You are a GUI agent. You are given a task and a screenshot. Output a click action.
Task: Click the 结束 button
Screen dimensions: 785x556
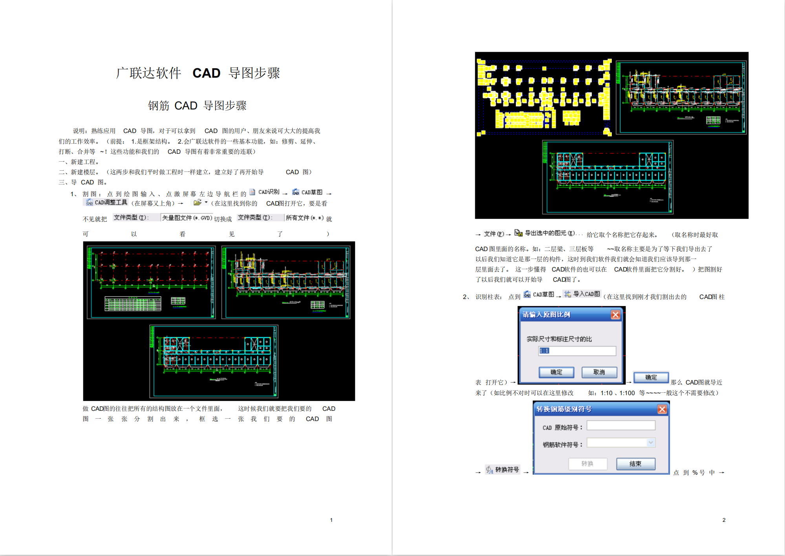[x=635, y=464]
